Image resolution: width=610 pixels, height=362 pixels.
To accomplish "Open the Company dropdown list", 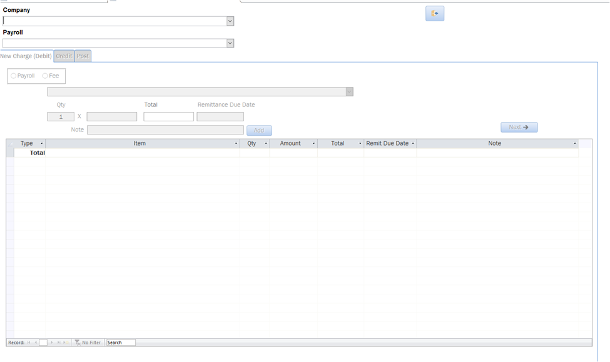I will [x=230, y=21].
